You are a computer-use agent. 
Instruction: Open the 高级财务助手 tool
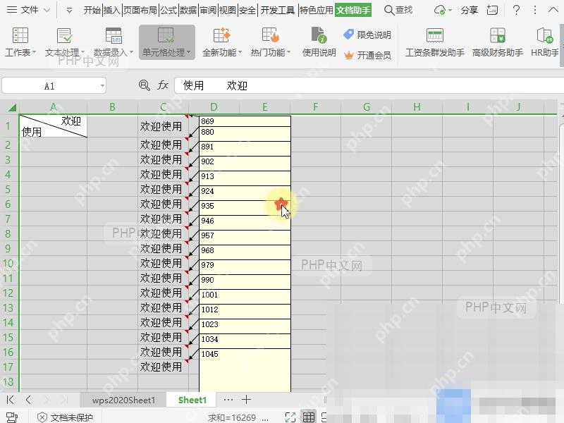(498, 42)
